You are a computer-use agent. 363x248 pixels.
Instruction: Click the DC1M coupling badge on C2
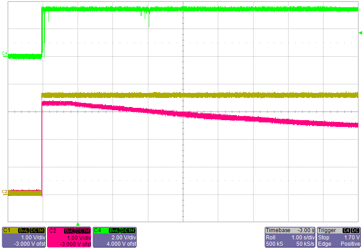coord(83,231)
